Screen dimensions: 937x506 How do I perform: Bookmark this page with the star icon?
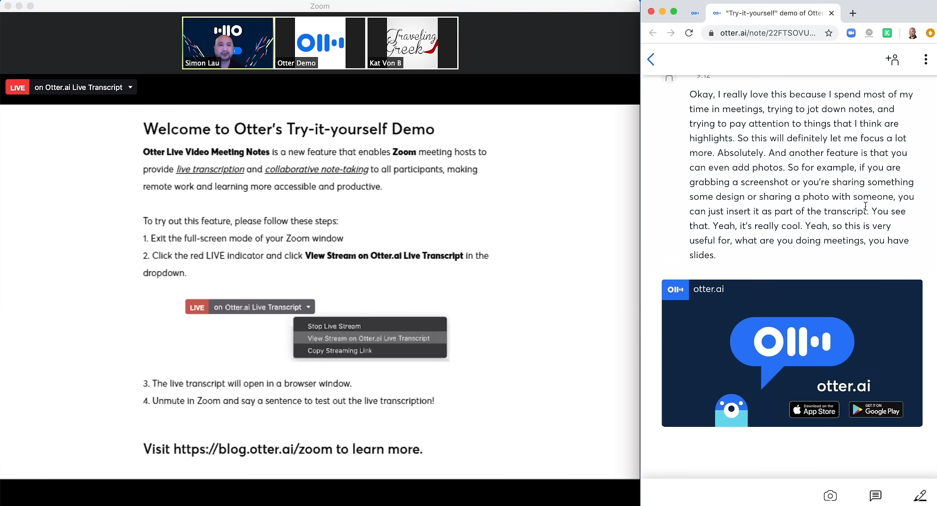829,33
